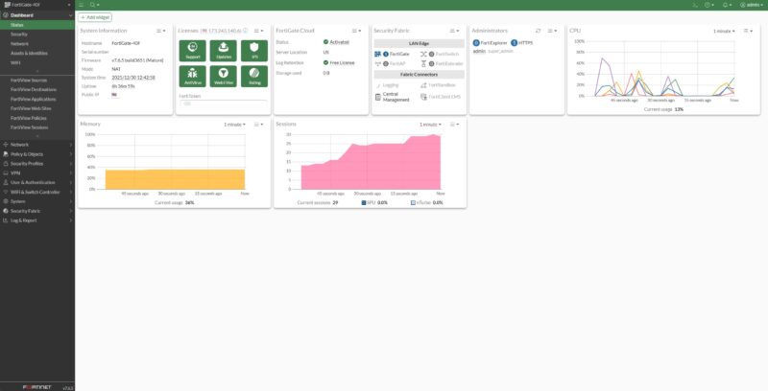The height and width of the screenshot is (391, 768).
Task: Open the CLI console icon
Action: pos(695,5)
